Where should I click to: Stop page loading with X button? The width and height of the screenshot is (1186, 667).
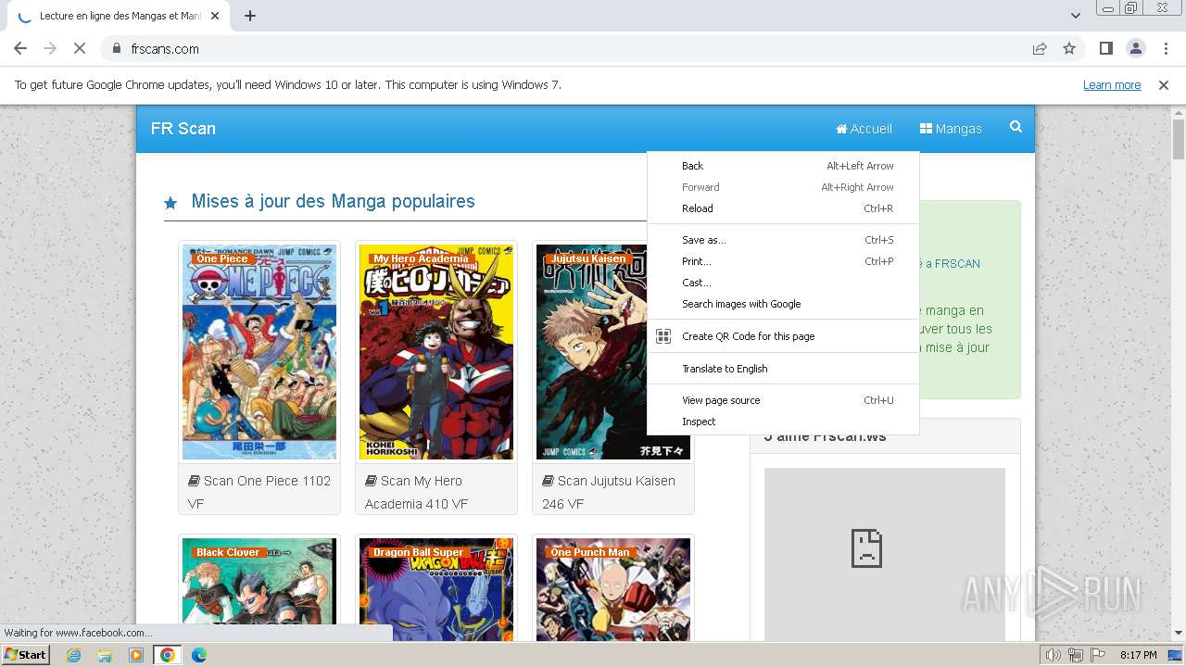(x=80, y=48)
